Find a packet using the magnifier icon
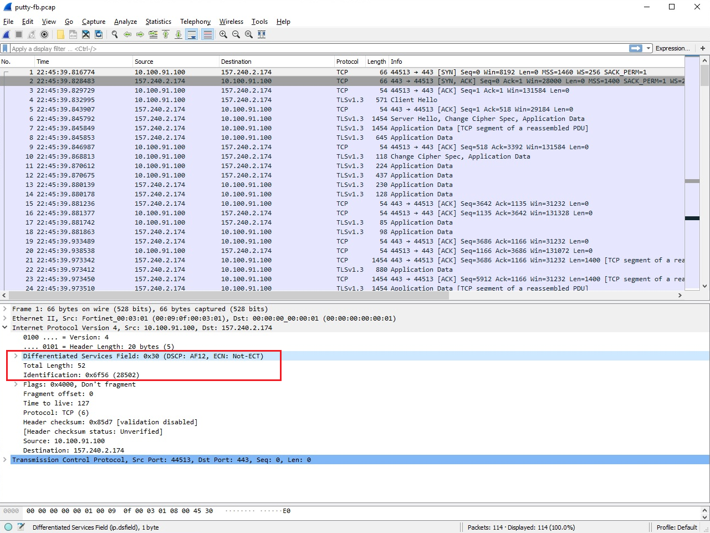Viewport: 710px width, 533px height. click(114, 34)
